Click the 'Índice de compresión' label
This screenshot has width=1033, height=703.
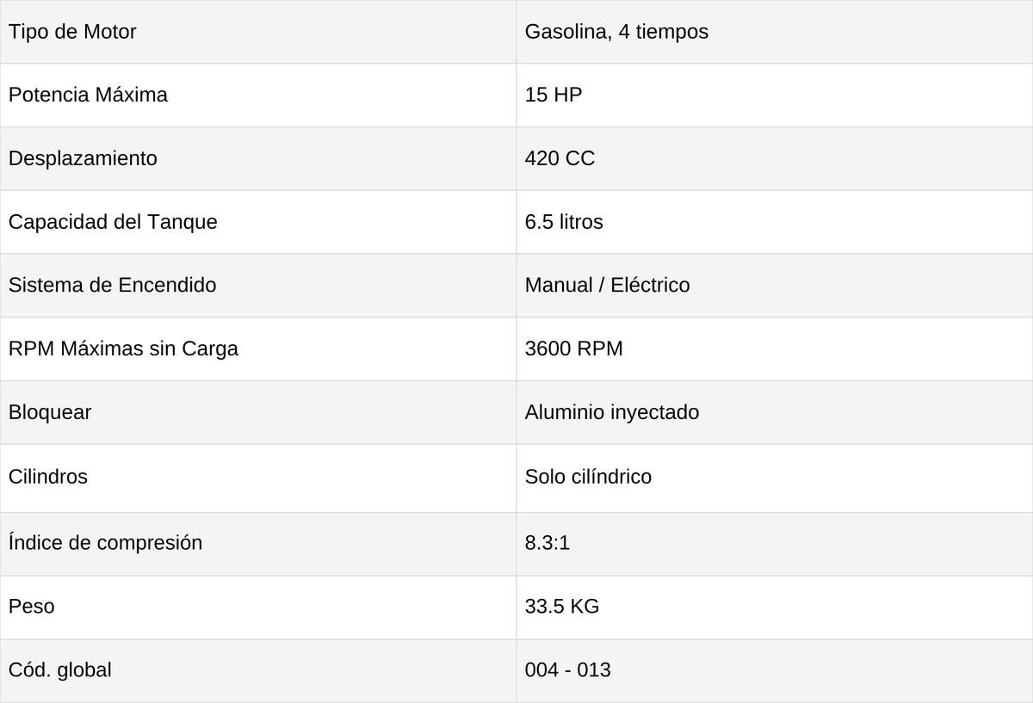coord(105,543)
